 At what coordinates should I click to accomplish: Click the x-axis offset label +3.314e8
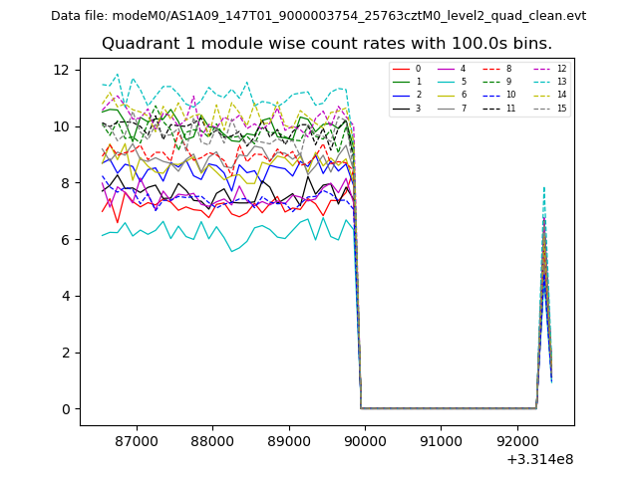click(x=538, y=459)
